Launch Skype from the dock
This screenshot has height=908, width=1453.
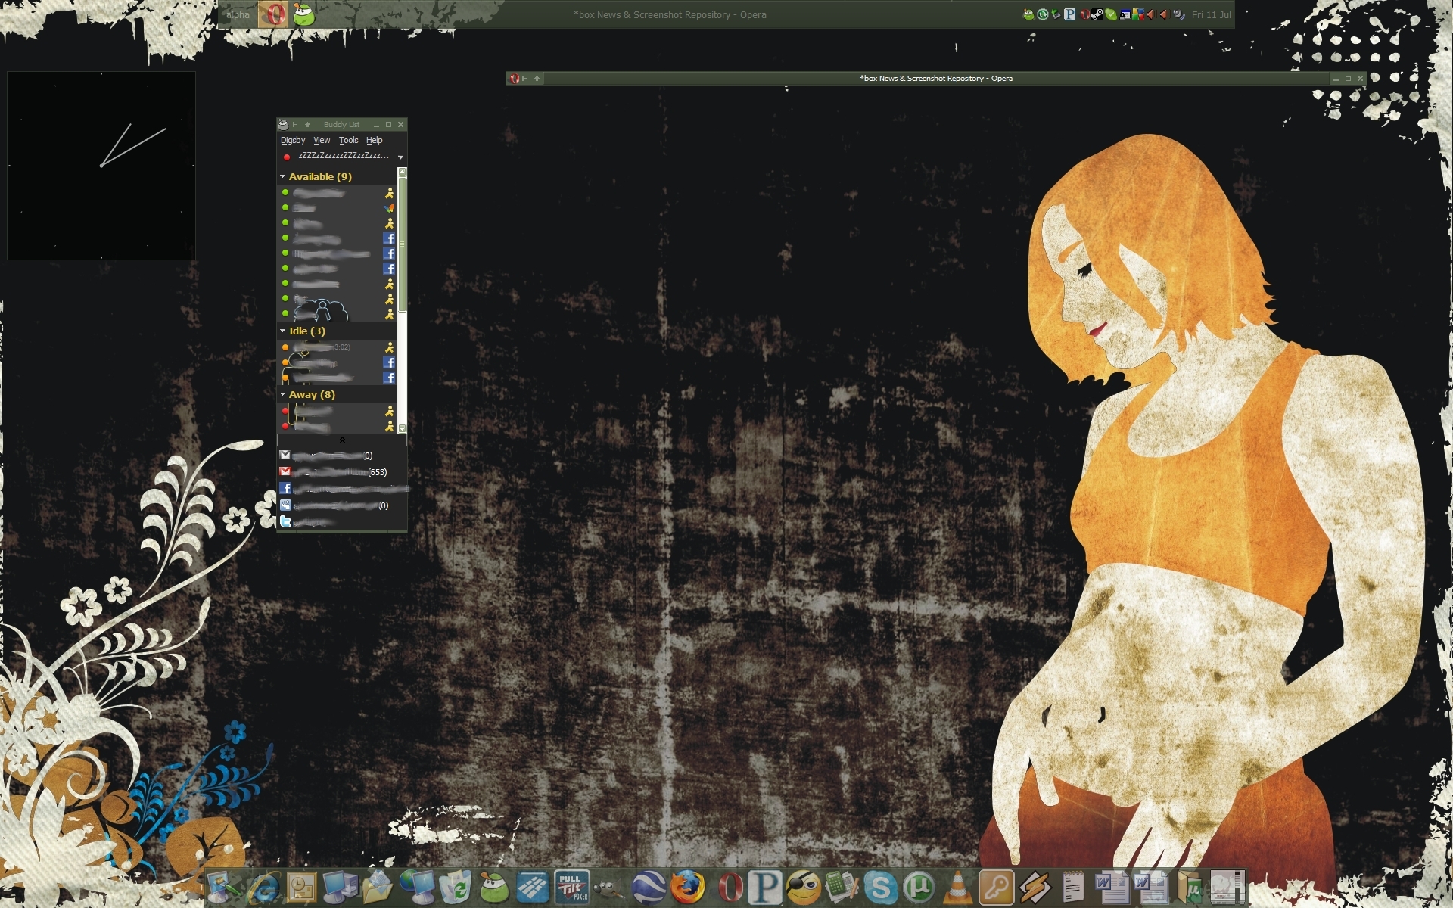coord(880,887)
